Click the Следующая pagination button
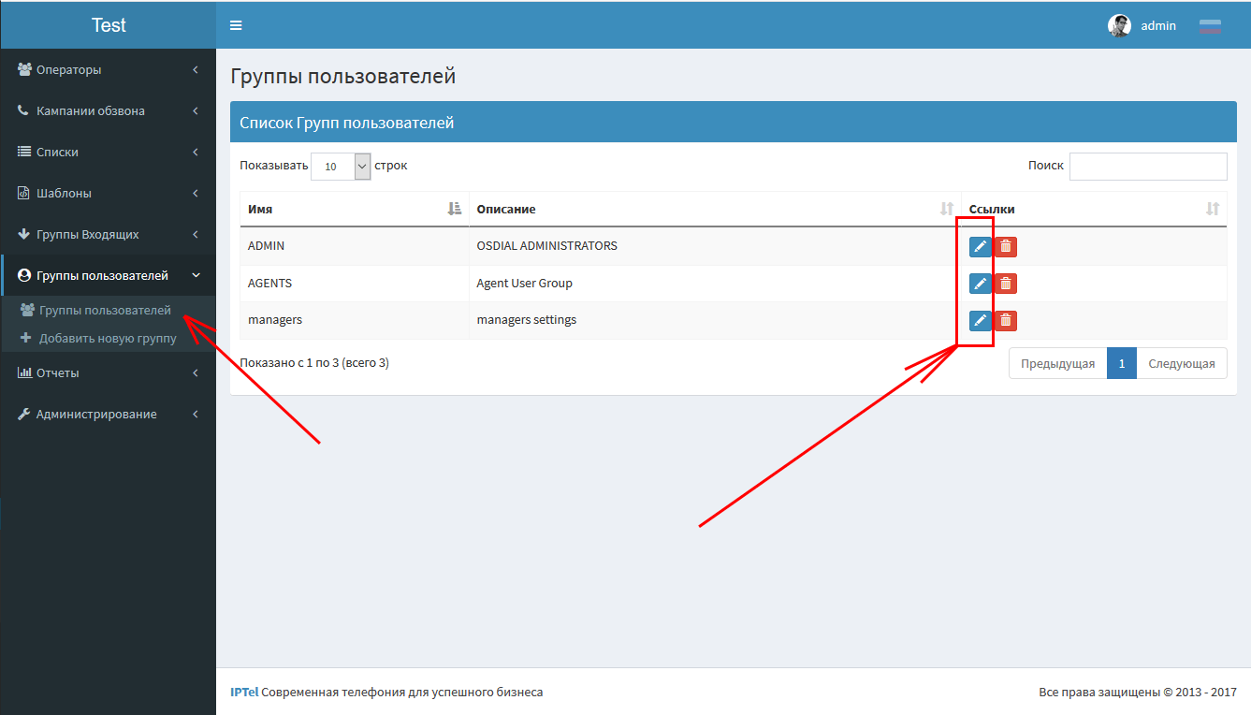 pos(1182,363)
